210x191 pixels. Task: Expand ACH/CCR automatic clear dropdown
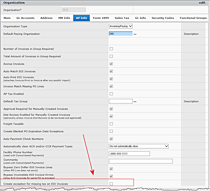(139, 146)
